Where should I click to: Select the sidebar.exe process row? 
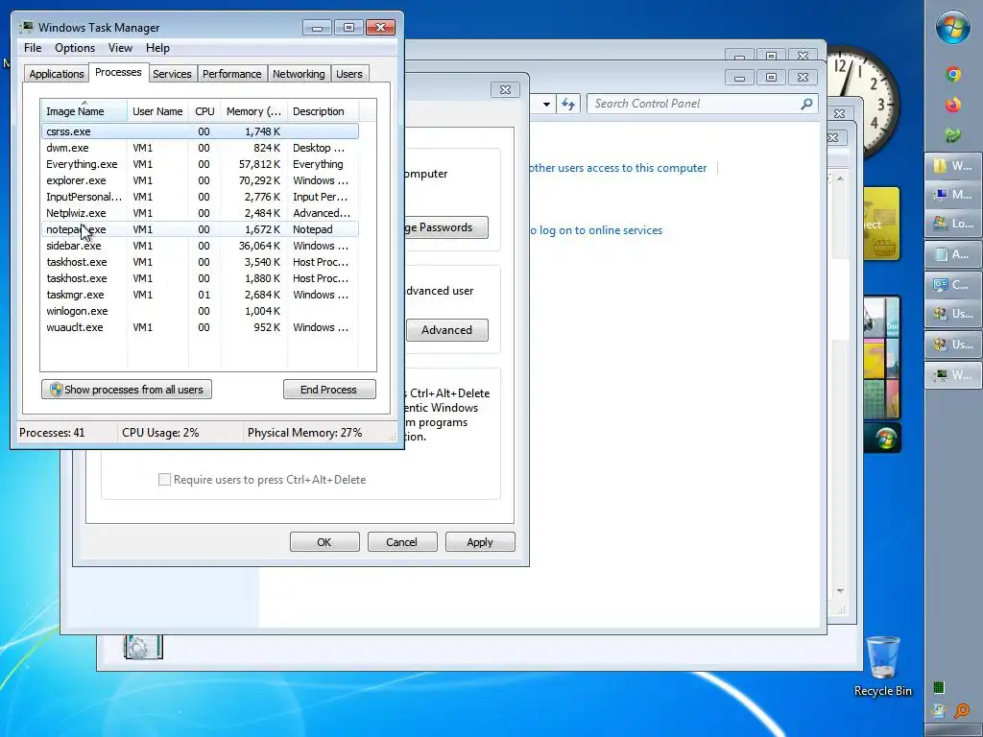[200, 246]
